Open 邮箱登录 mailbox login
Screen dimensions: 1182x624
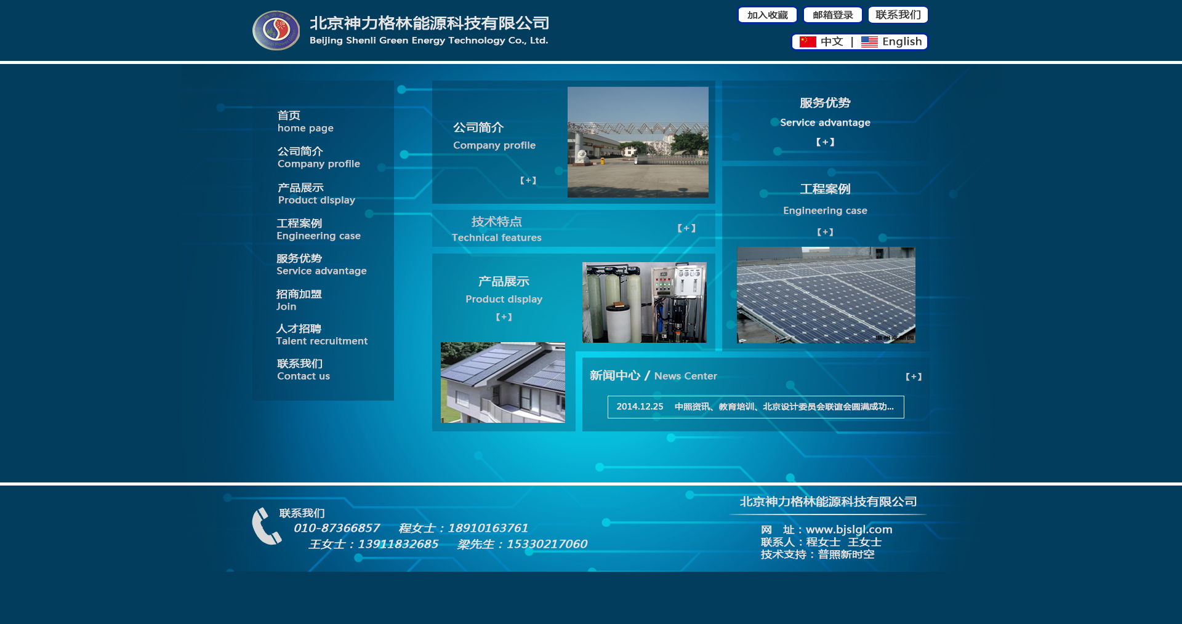[833, 15]
